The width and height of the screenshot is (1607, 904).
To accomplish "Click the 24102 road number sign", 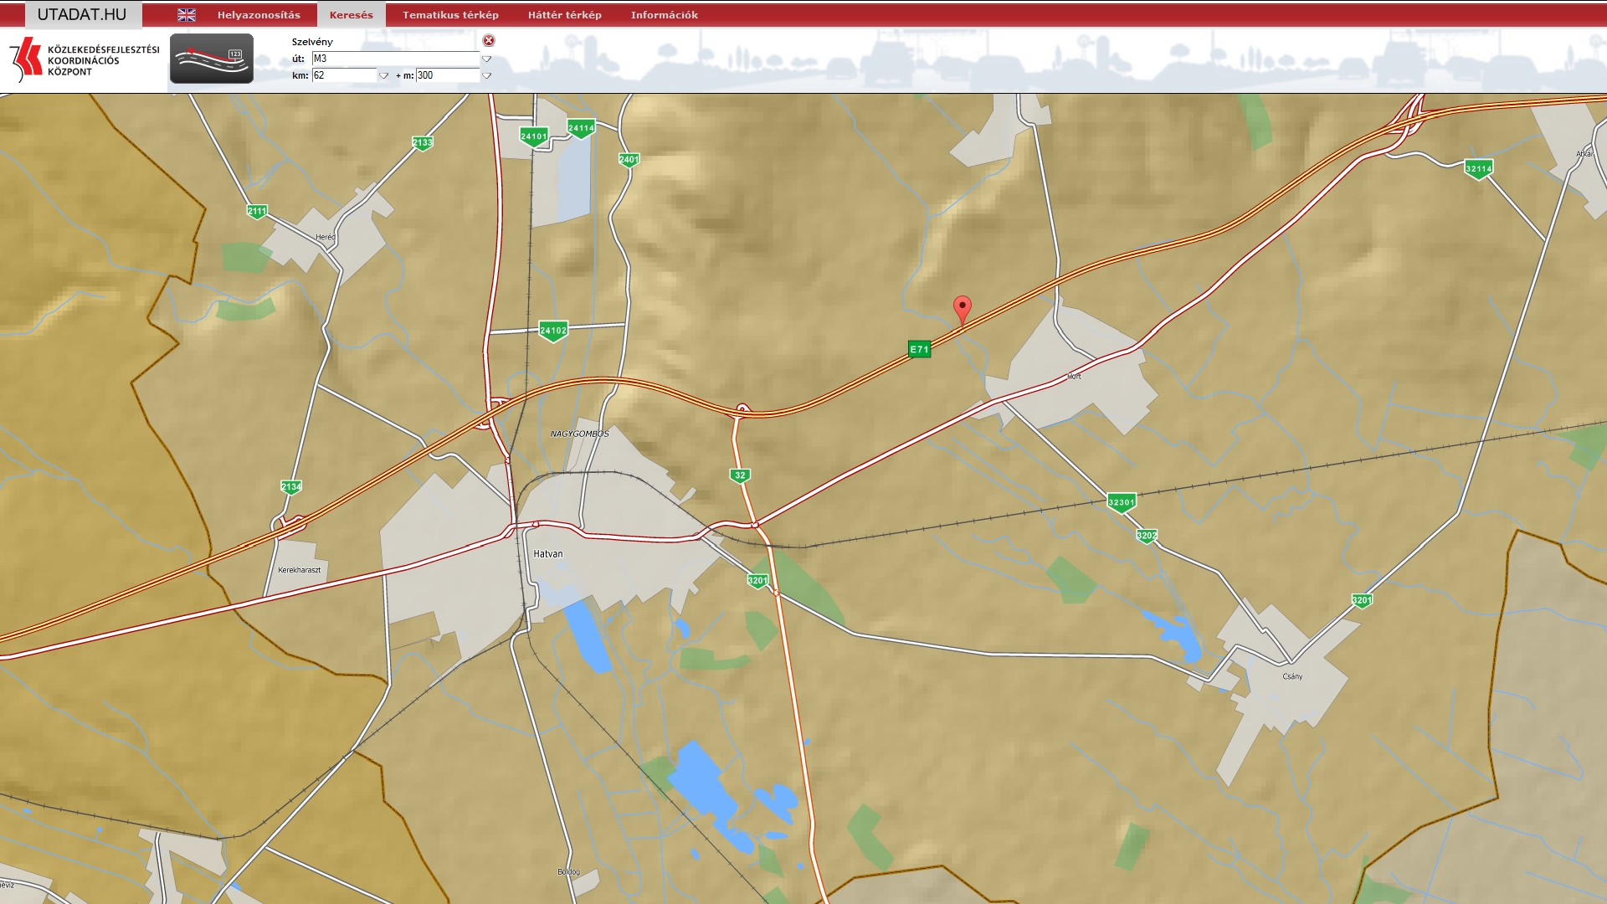I will tap(553, 331).
